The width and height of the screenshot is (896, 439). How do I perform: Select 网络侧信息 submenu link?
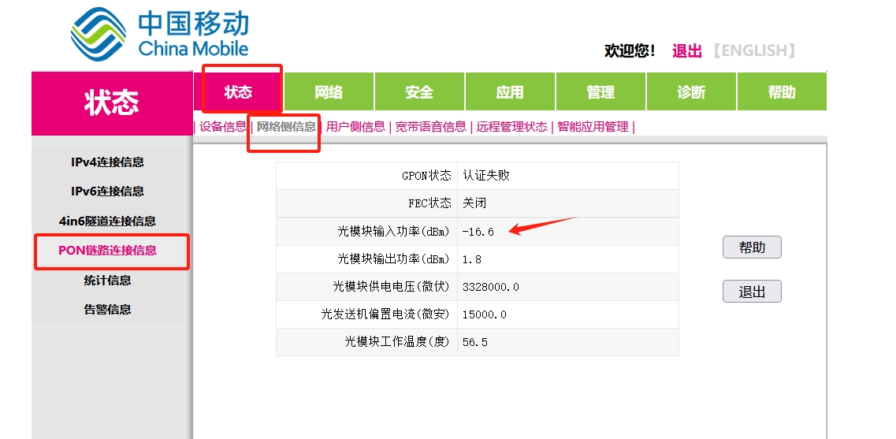(x=286, y=127)
